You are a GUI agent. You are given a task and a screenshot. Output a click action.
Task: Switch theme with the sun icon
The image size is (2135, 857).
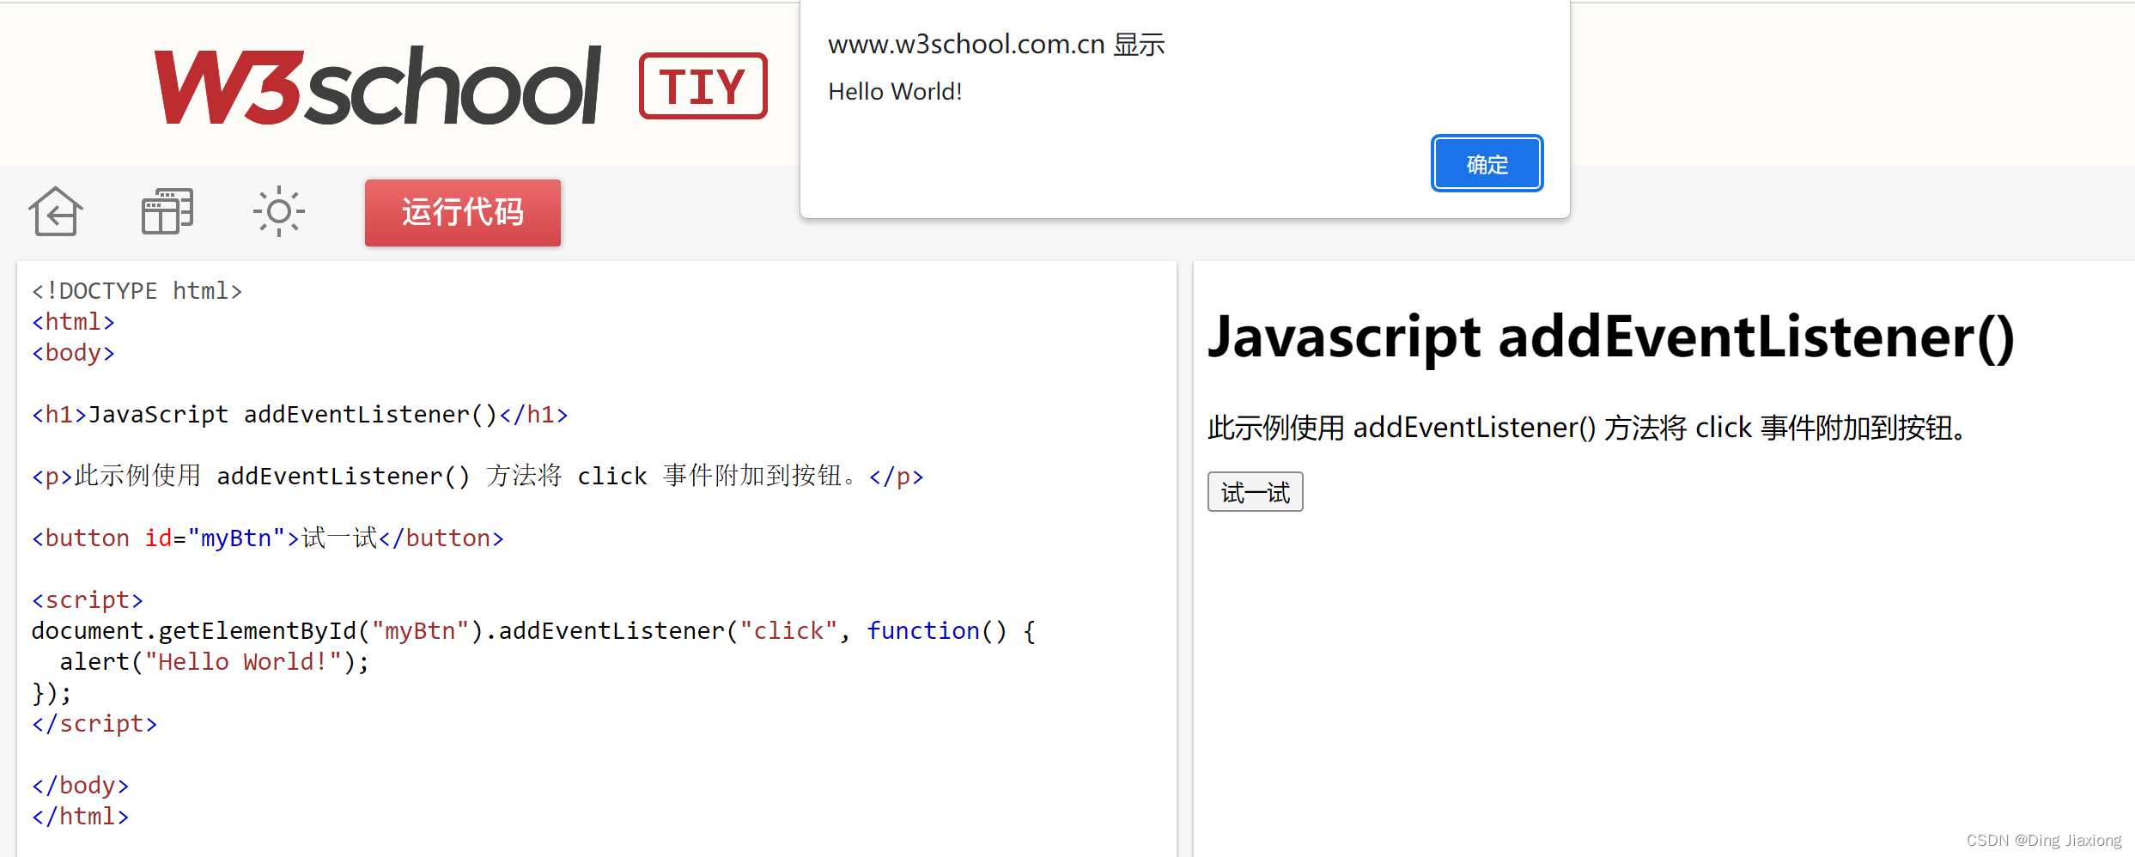click(279, 211)
